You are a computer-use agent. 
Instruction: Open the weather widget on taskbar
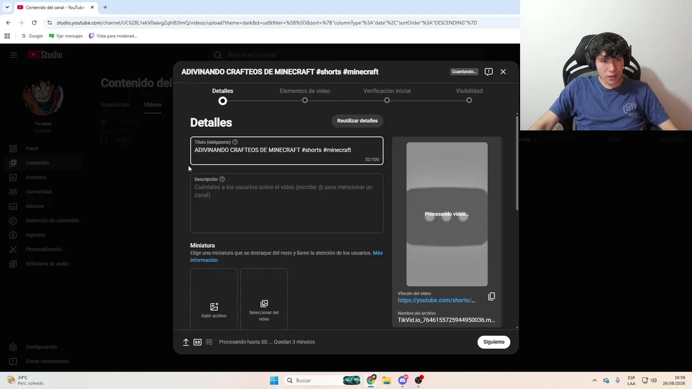pyautogui.click(x=25, y=380)
